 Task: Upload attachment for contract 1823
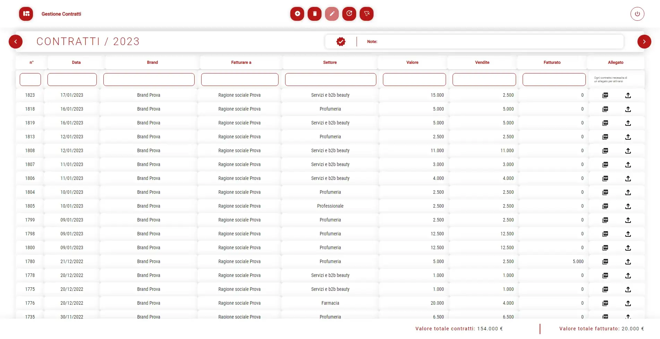click(628, 95)
